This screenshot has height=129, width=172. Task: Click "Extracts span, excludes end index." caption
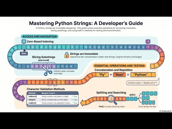click(64, 72)
